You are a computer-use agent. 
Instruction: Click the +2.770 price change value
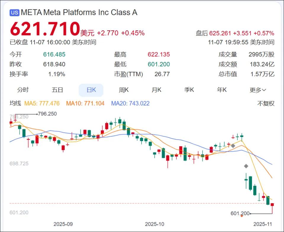[x=108, y=33]
